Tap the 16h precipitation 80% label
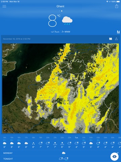Viewport: 121px width, 162px height. click(x=19, y=140)
